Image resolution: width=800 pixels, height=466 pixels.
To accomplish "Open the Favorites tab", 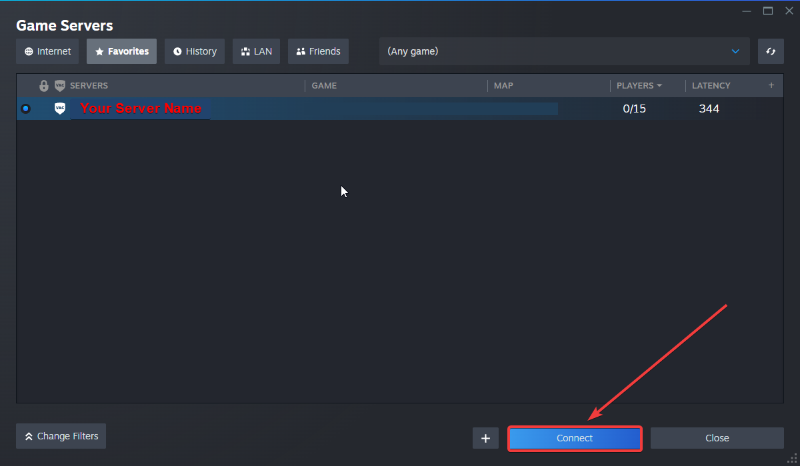I will click(x=121, y=51).
